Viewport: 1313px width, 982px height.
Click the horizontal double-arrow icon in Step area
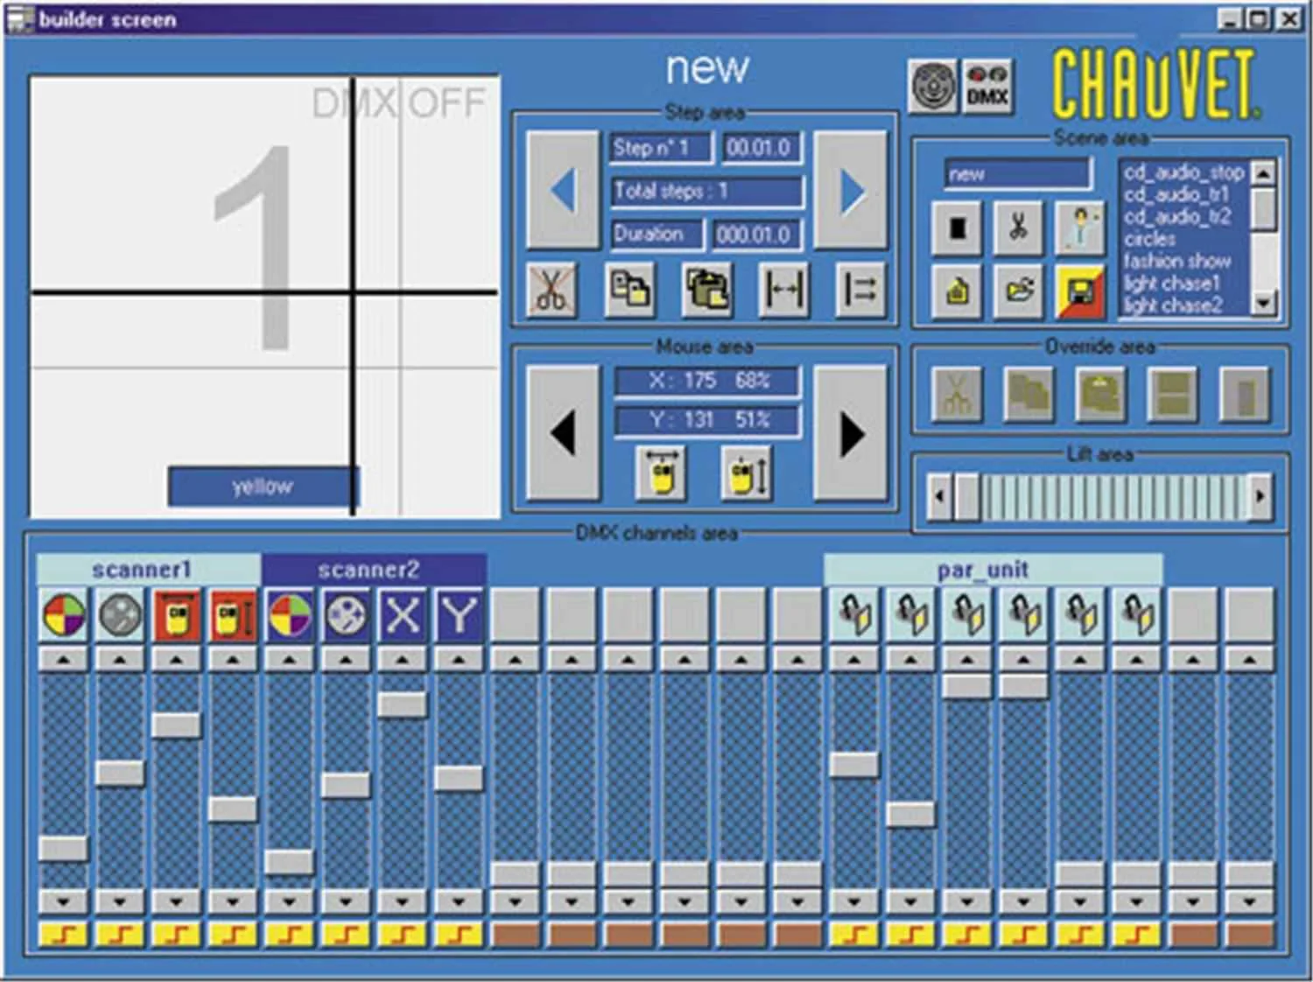783,290
